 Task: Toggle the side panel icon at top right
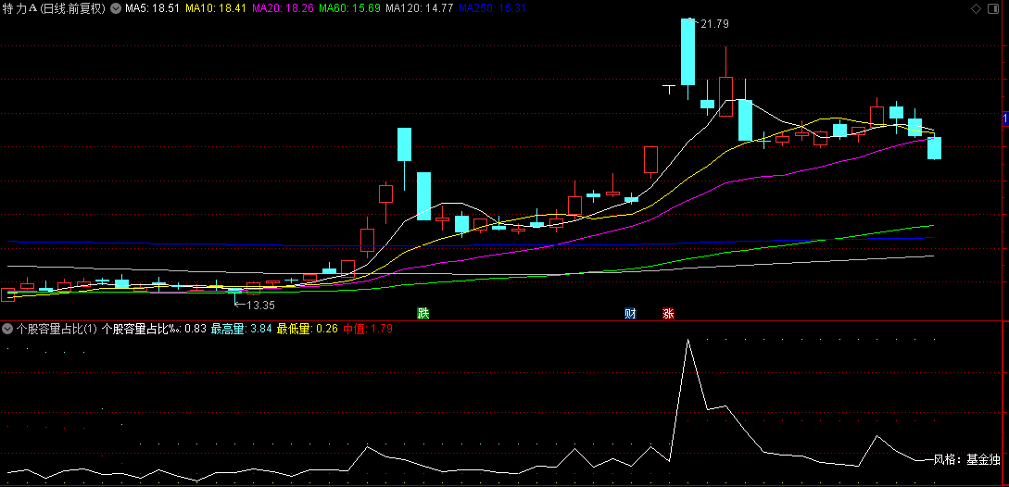(994, 8)
